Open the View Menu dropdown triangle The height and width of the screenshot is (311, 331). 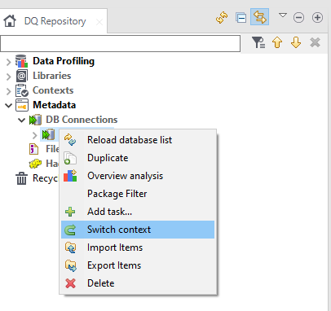pos(283,15)
